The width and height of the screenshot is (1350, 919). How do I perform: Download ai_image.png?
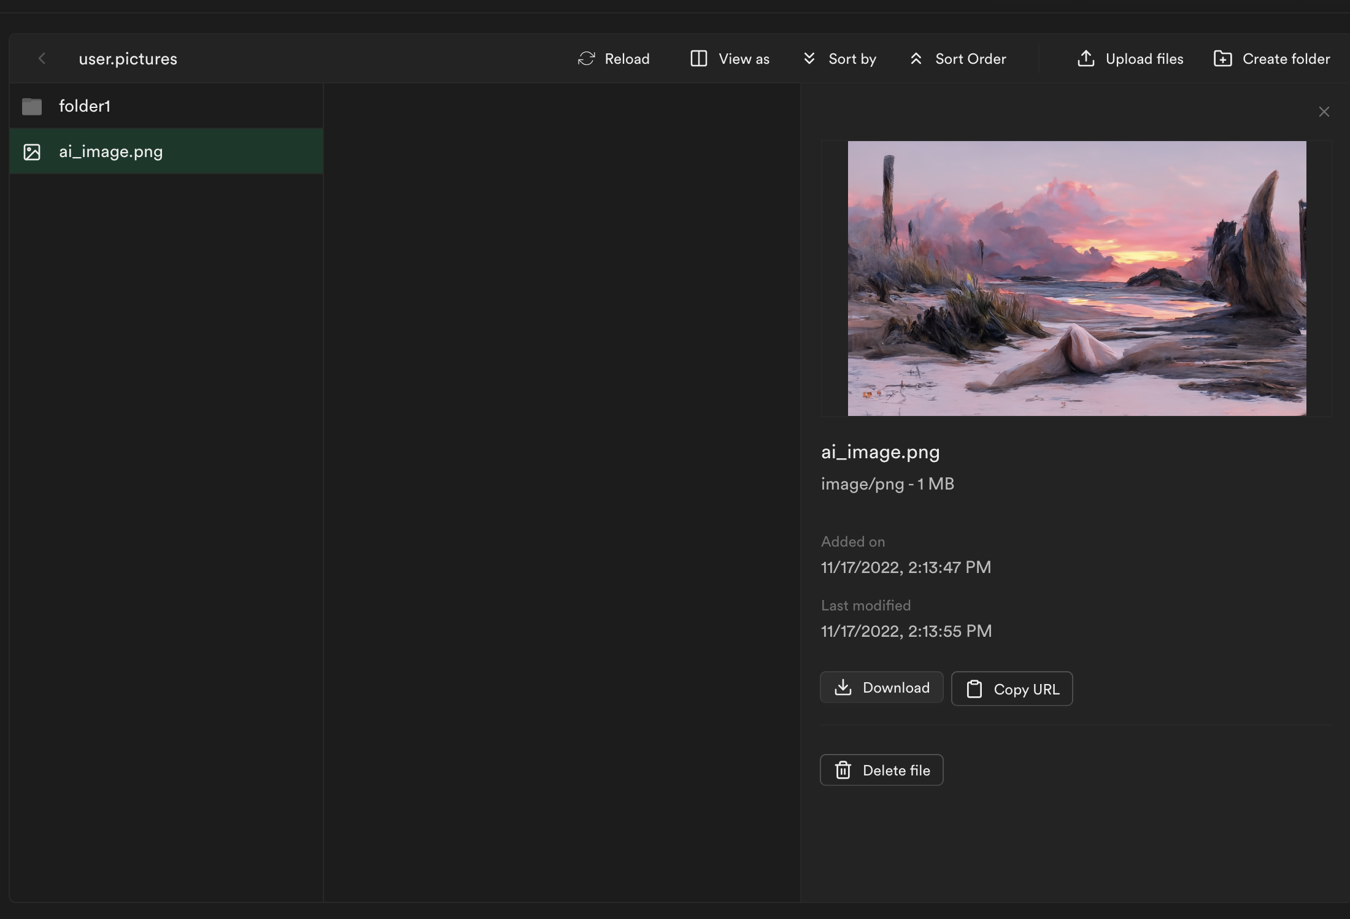click(882, 687)
